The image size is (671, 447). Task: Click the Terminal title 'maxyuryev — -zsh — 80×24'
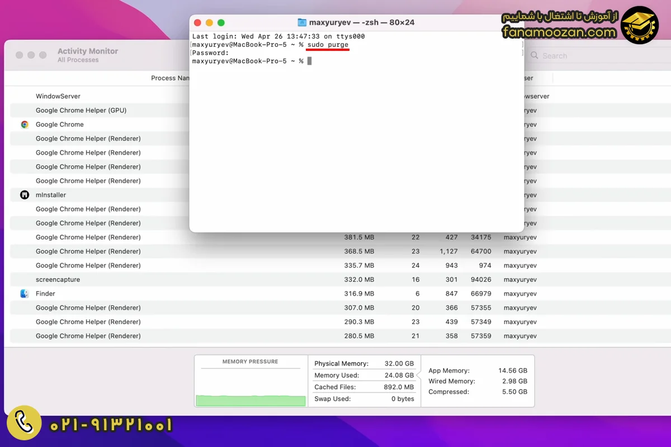click(x=362, y=23)
